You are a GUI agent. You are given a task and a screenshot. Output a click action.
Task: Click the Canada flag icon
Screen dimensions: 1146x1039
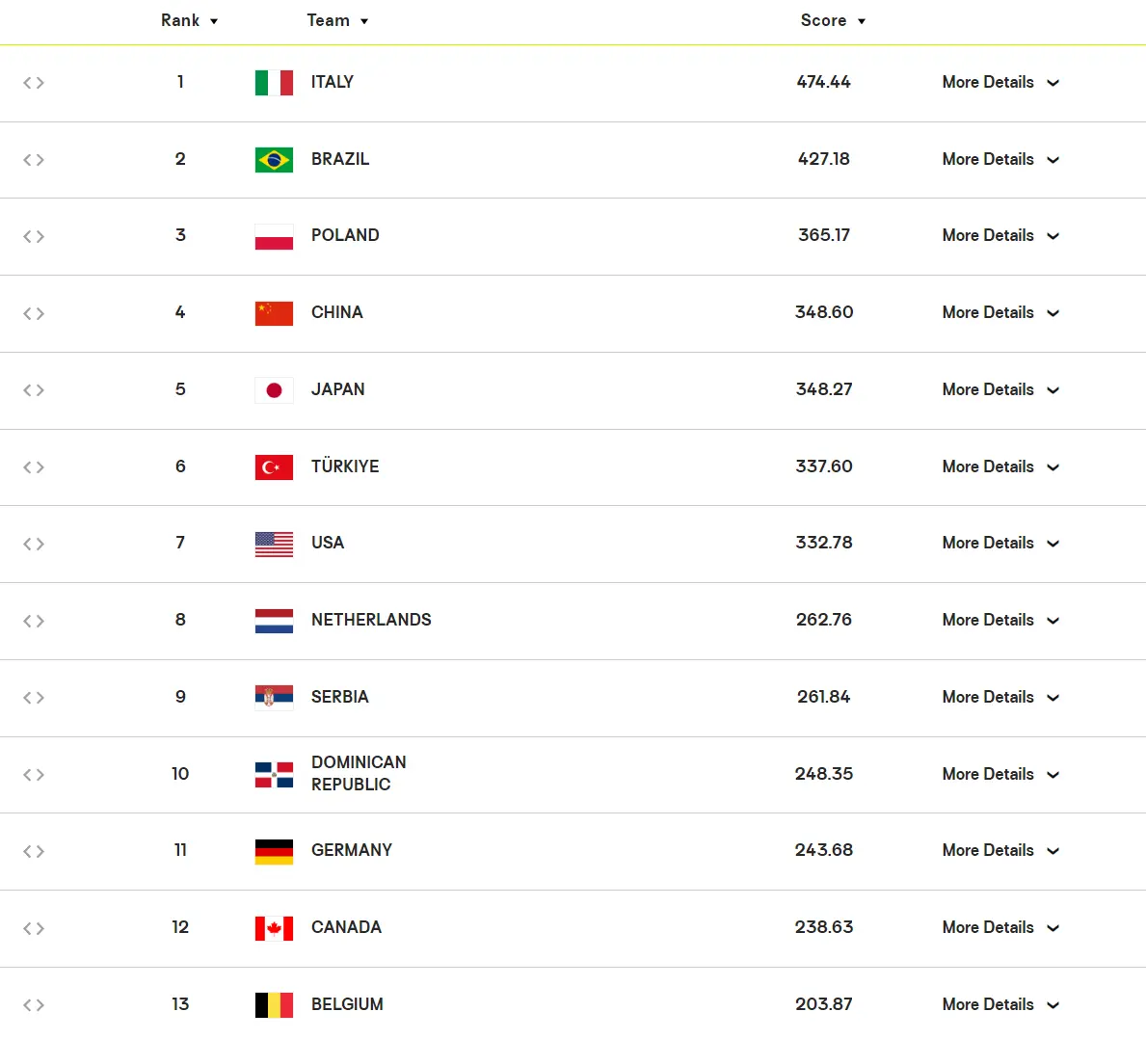[274, 928]
